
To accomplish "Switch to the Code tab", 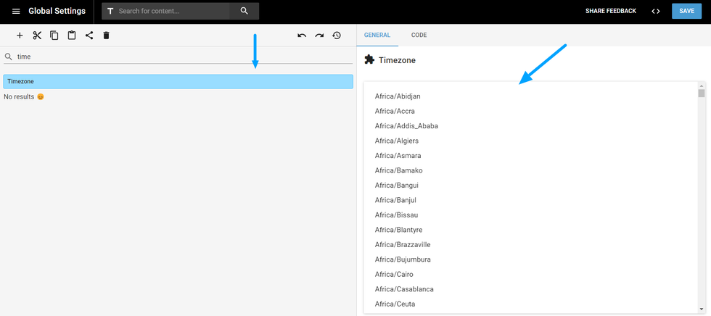I will [x=419, y=35].
